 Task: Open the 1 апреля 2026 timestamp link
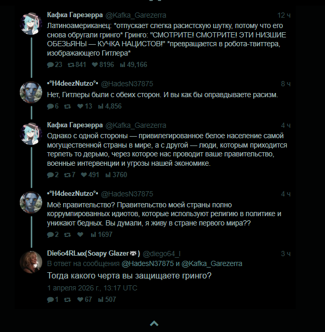click(92, 288)
